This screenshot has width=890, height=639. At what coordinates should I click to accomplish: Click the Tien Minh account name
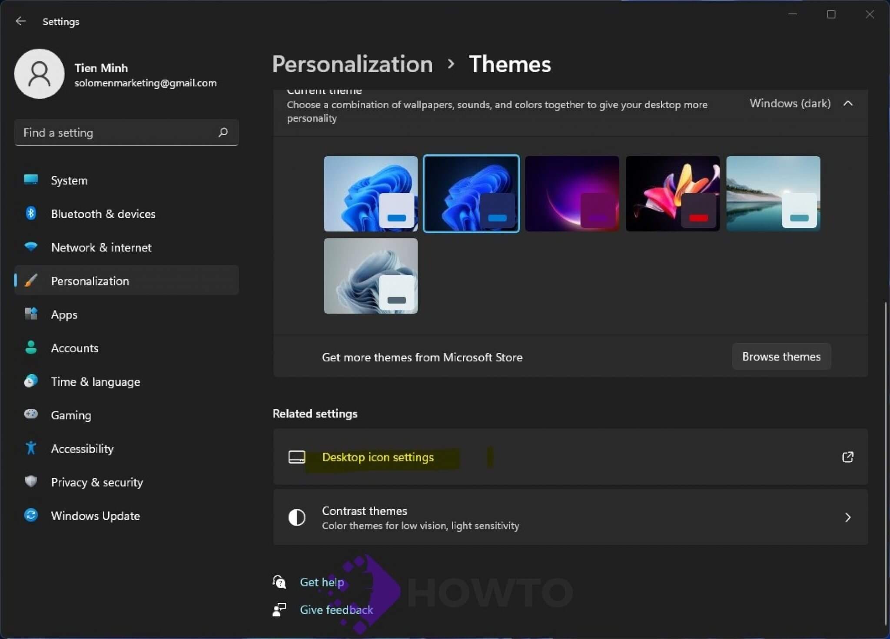101,68
